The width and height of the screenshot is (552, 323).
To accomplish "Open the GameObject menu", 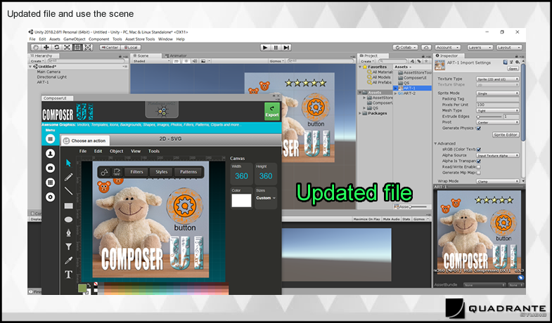I will (x=75, y=39).
